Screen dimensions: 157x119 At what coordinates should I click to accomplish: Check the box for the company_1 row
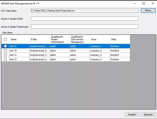(6, 46)
